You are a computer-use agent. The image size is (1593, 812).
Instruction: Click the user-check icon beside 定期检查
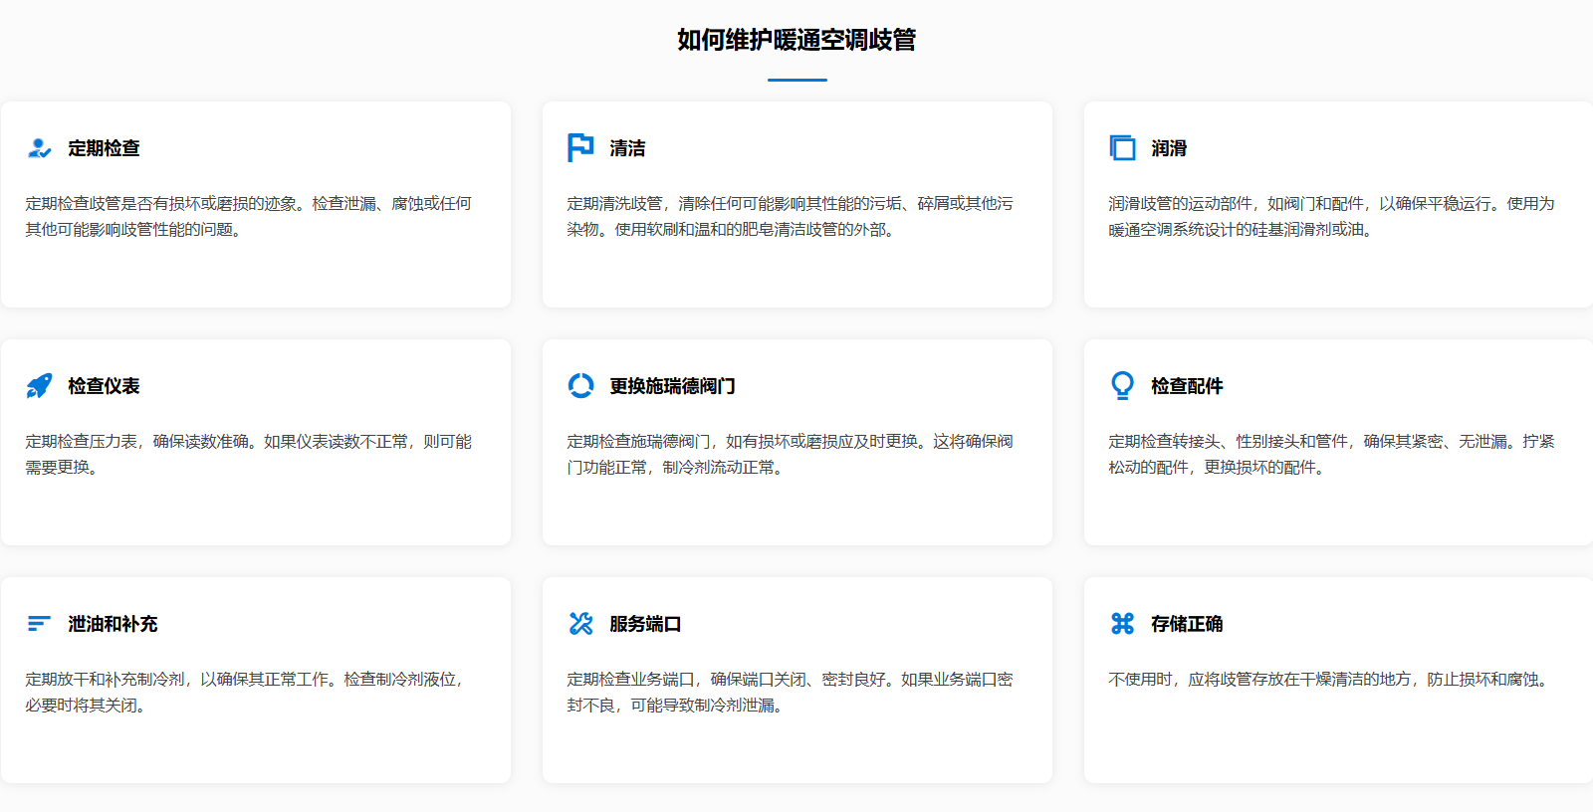point(39,148)
